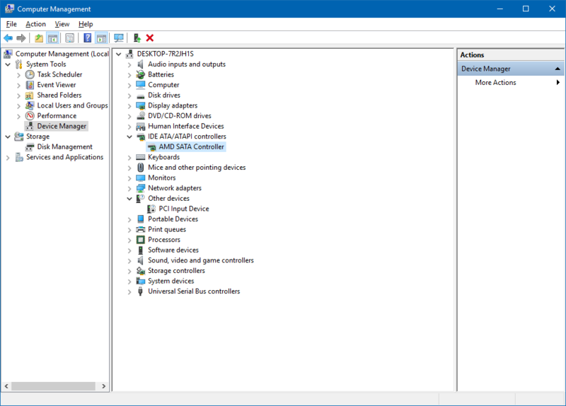
Task: Click the Shared Folders icon
Action: click(x=30, y=95)
